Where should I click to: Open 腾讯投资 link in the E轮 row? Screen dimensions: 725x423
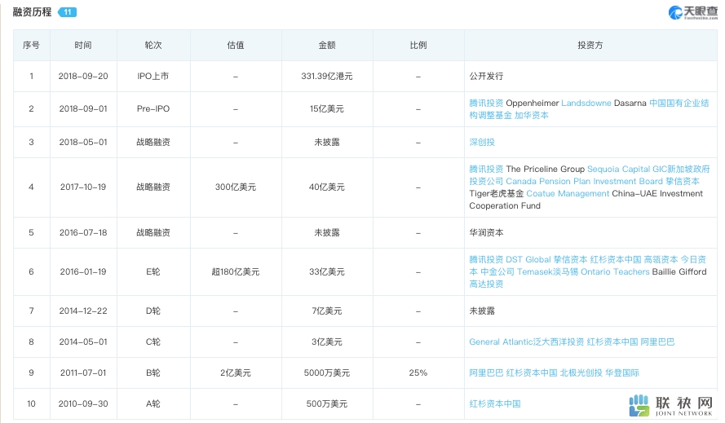tap(486, 259)
